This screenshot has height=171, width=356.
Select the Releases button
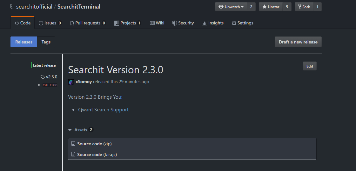coord(24,42)
